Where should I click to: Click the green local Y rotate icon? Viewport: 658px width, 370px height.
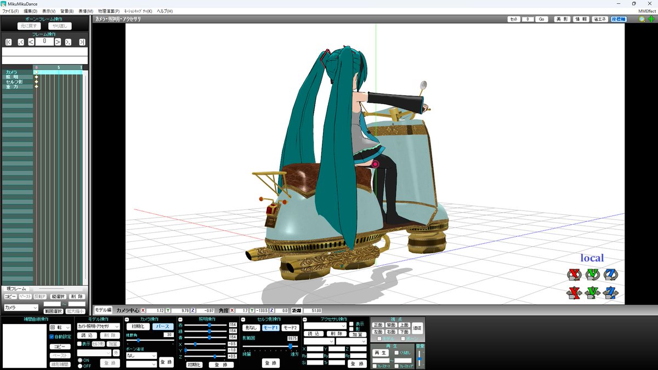593,274
